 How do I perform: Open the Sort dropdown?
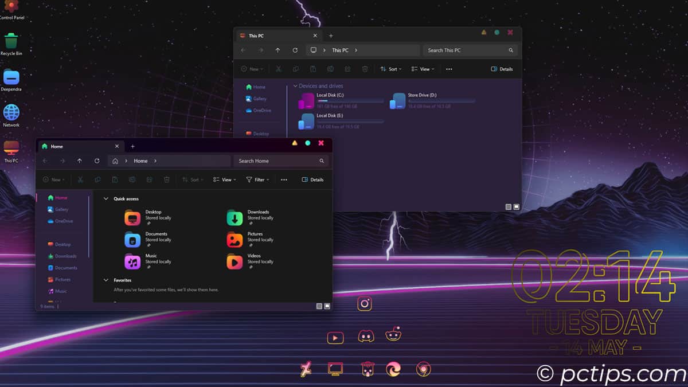pos(192,179)
